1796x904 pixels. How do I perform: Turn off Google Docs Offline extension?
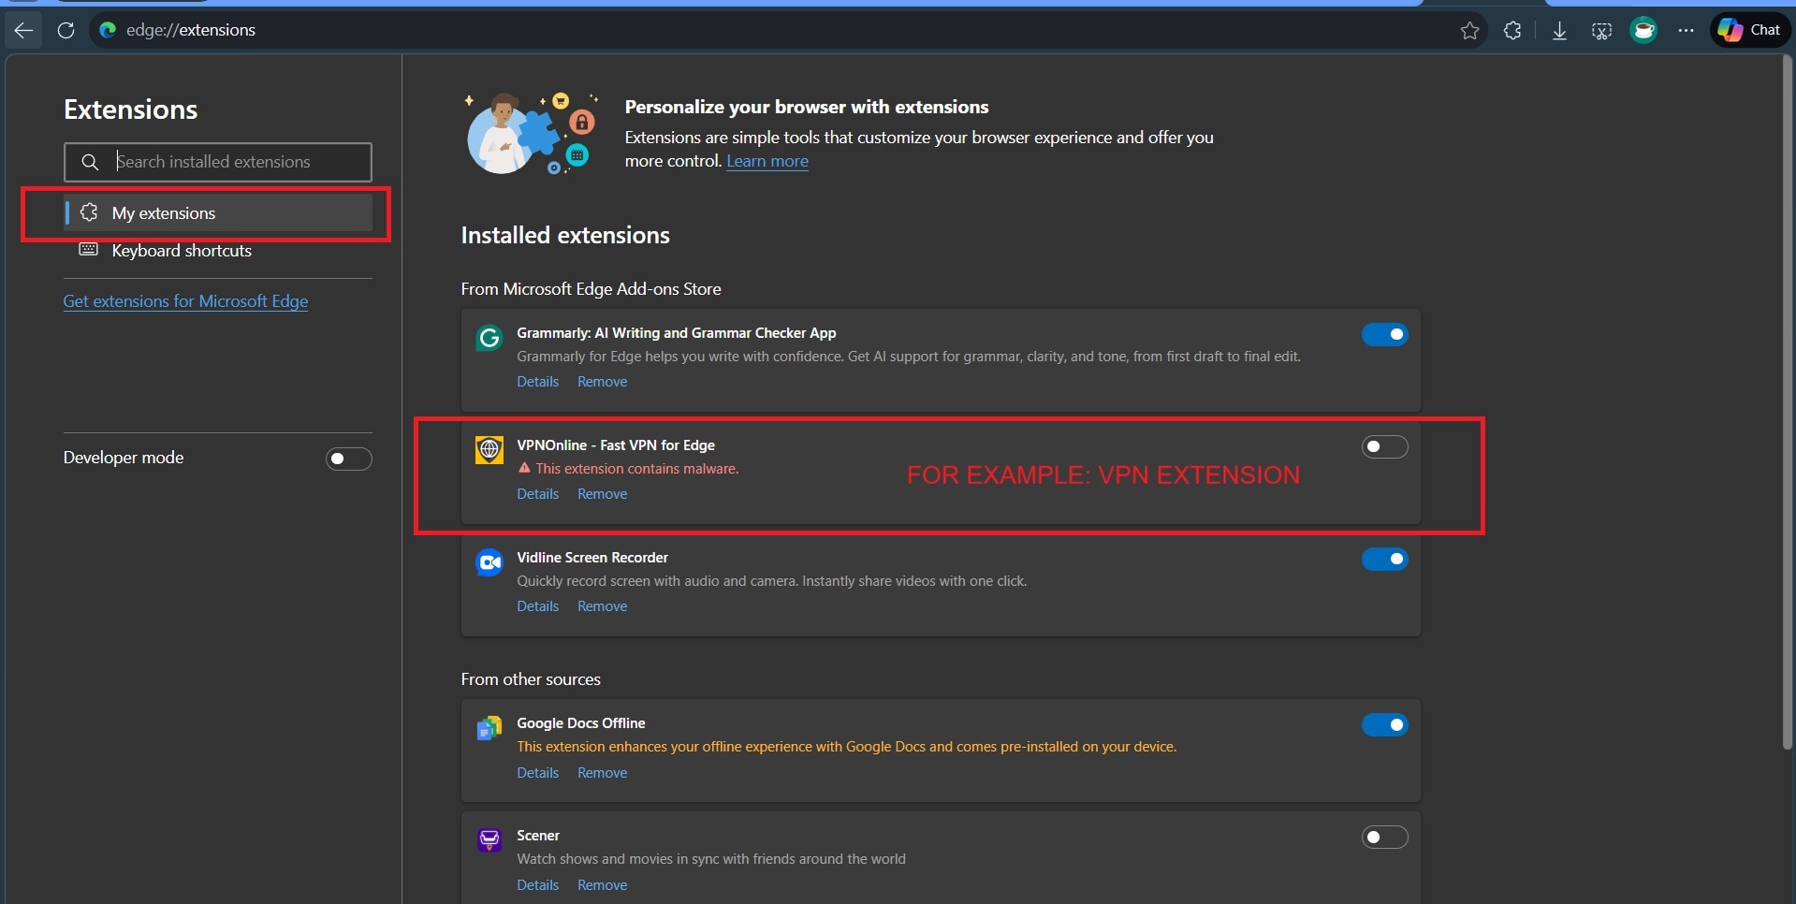tap(1385, 724)
